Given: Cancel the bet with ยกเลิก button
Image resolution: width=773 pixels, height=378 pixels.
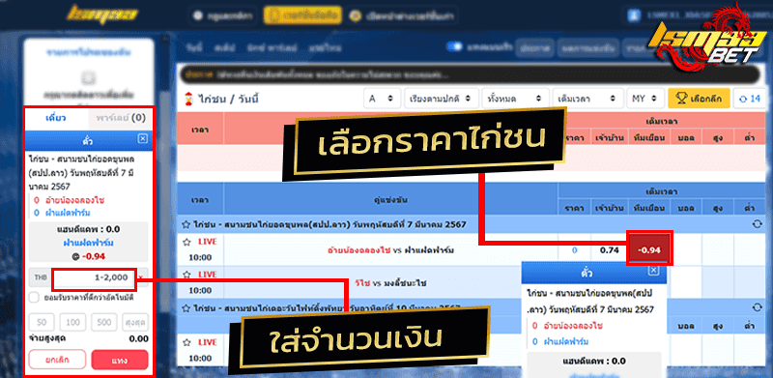Looking at the screenshot, I should pyautogui.click(x=57, y=360).
